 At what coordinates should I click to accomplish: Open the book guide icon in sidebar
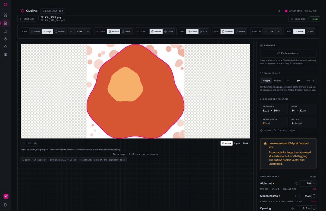click(x=5, y=55)
